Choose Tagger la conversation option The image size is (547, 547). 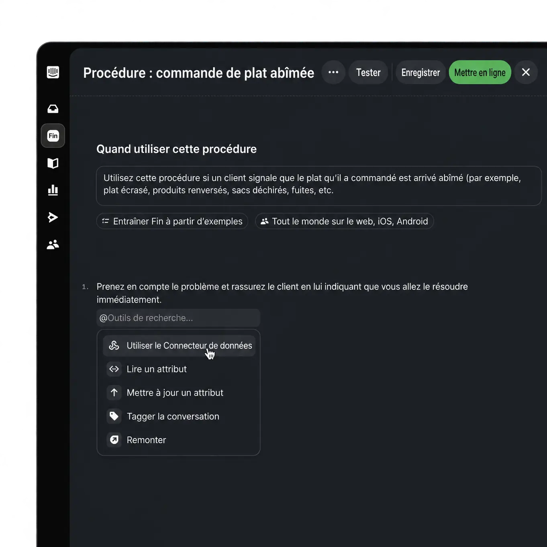coord(179,416)
